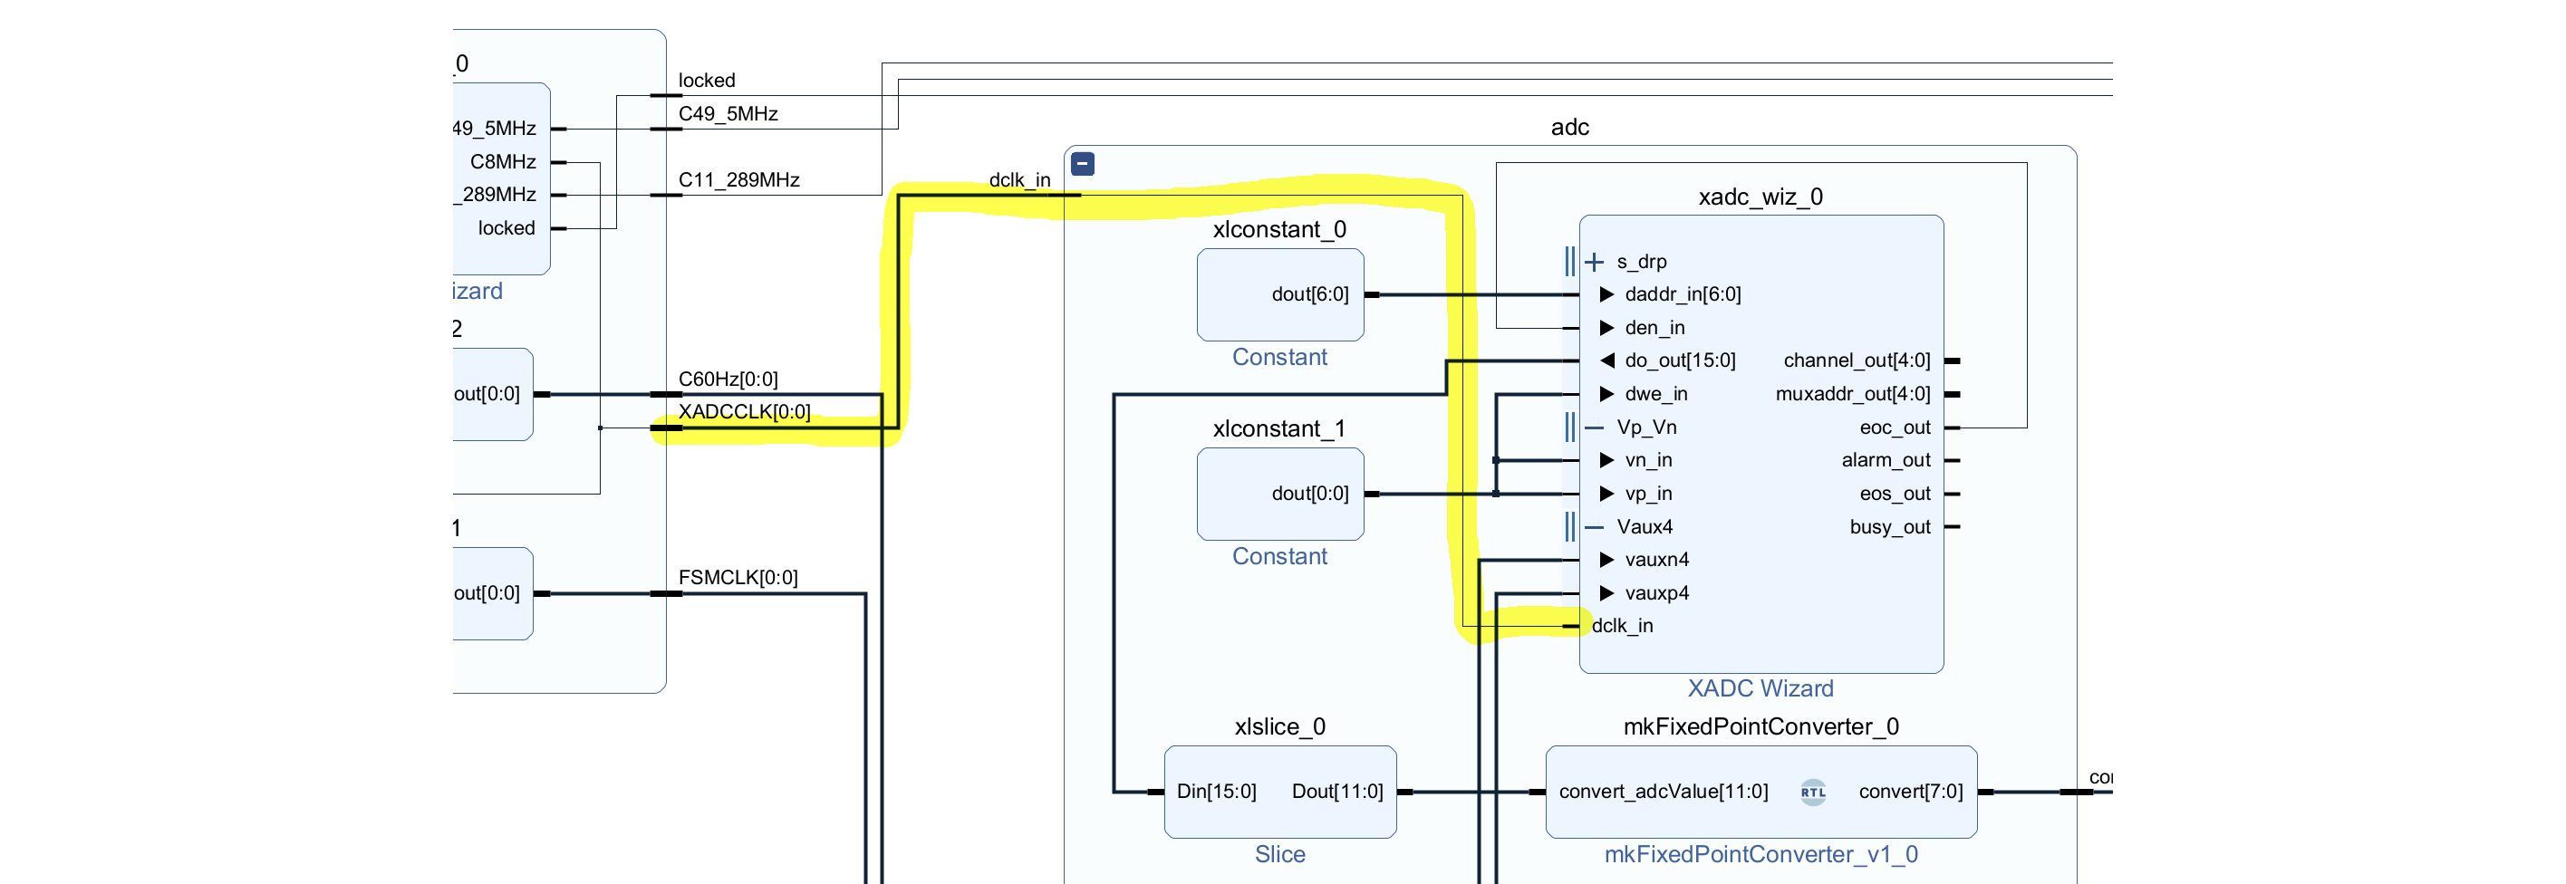Expand the s_drp interface pin

pyautogui.click(x=1594, y=262)
